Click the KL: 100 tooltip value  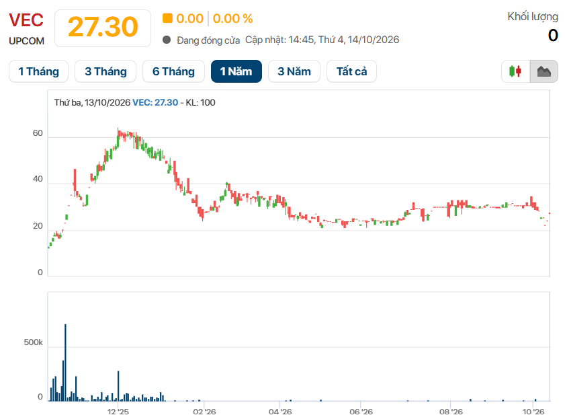coord(200,102)
